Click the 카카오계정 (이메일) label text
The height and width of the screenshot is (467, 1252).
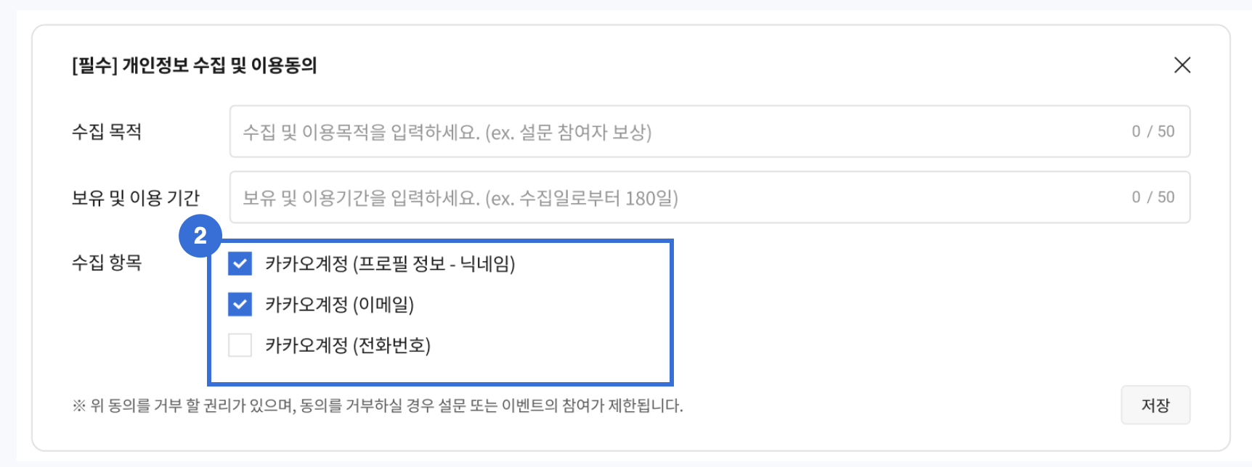(339, 305)
